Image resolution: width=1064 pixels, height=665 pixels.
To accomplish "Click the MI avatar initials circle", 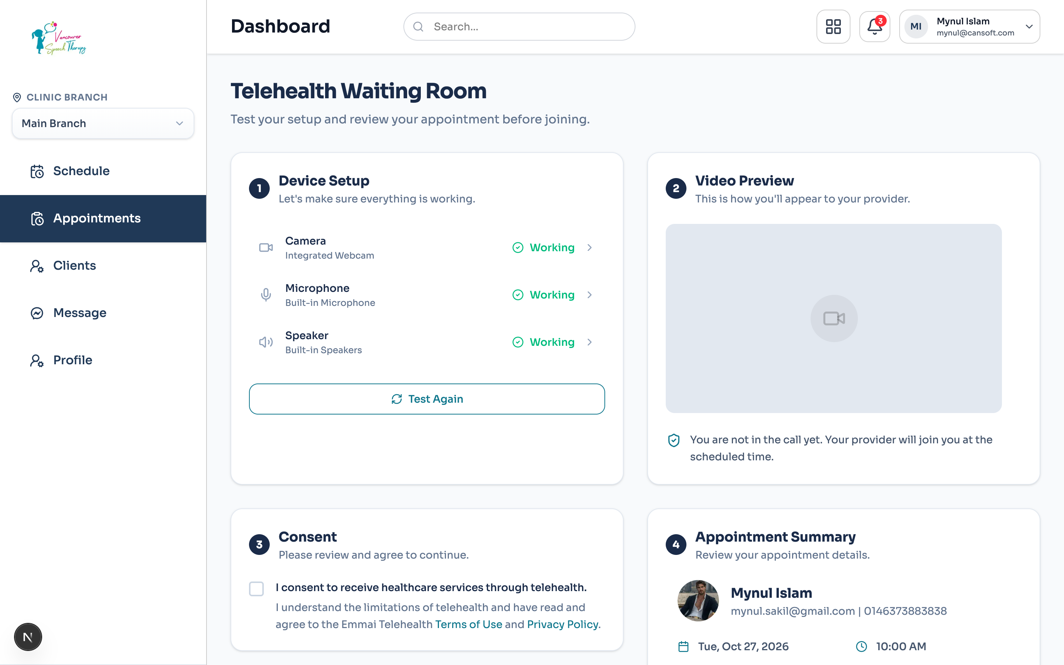I will pyautogui.click(x=916, y=26).
